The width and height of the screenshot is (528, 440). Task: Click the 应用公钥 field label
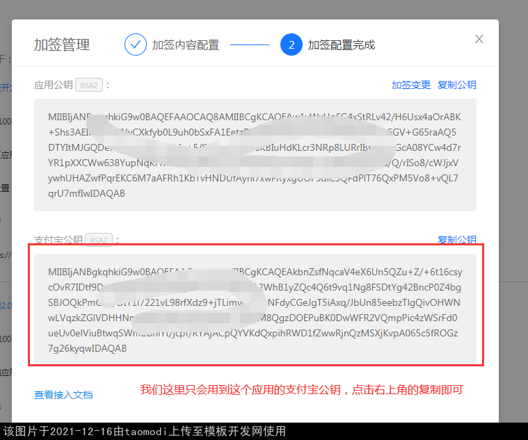(53, 85)
